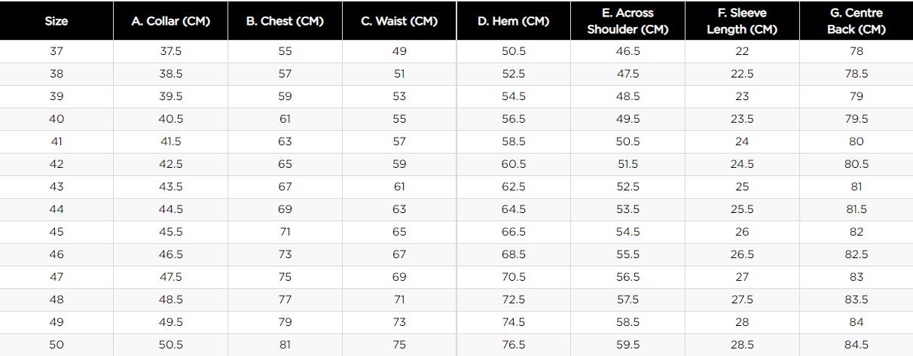Select centre back value 78 in first row

pyautogui.click(x=857, y=51)
